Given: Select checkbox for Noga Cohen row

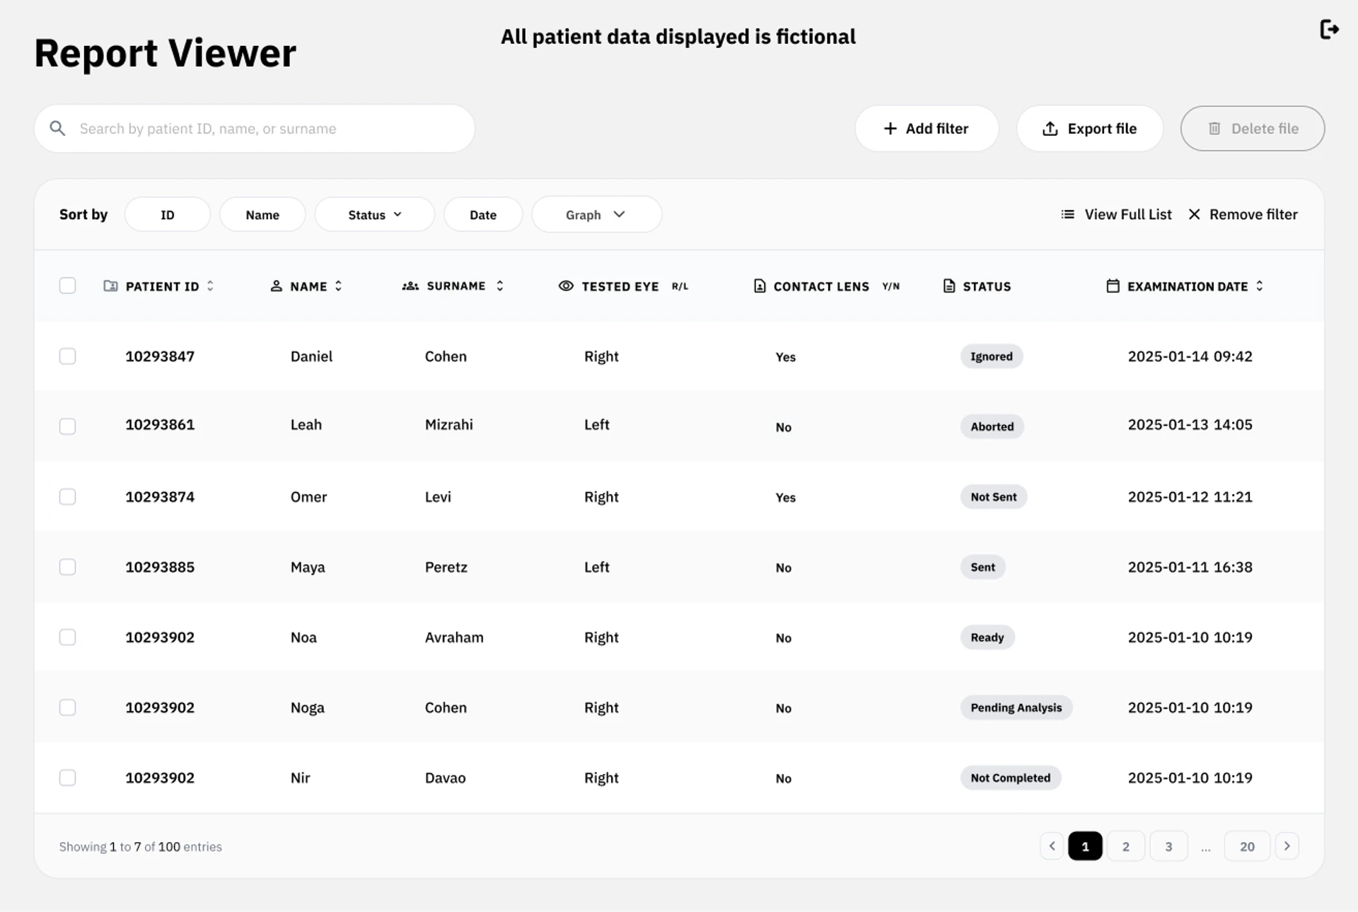Looking at the screenshot, I should (x=67, y=708).
